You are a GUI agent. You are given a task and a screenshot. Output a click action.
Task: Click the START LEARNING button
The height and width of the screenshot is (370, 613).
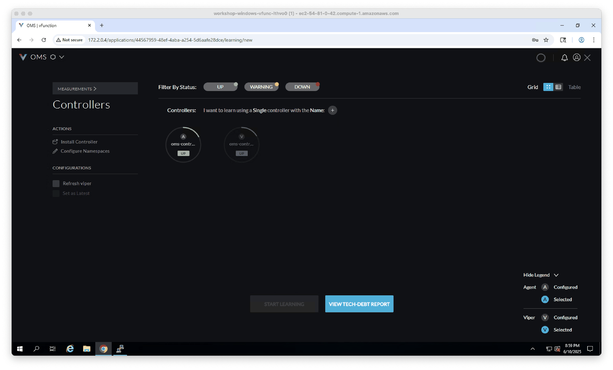pyautogui.click(x=284, y=304)
